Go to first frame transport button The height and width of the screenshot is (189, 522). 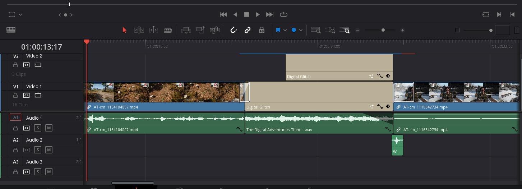(223, 15)
